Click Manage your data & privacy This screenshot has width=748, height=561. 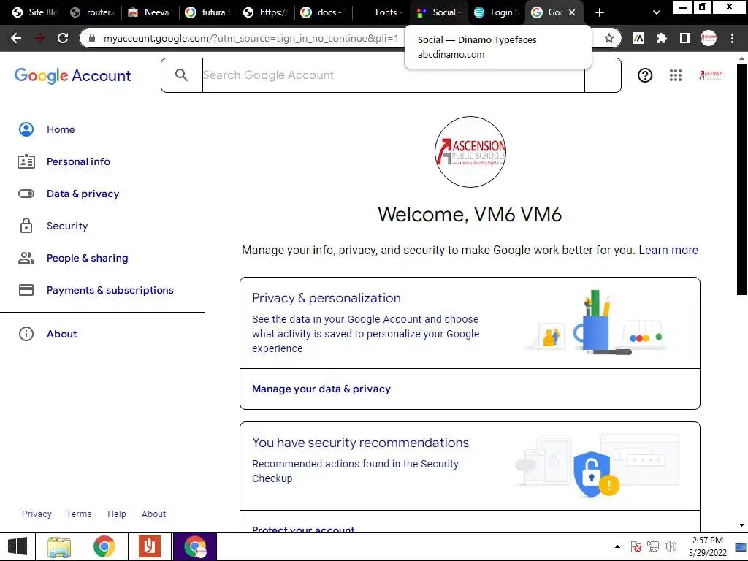coord(321,389)
